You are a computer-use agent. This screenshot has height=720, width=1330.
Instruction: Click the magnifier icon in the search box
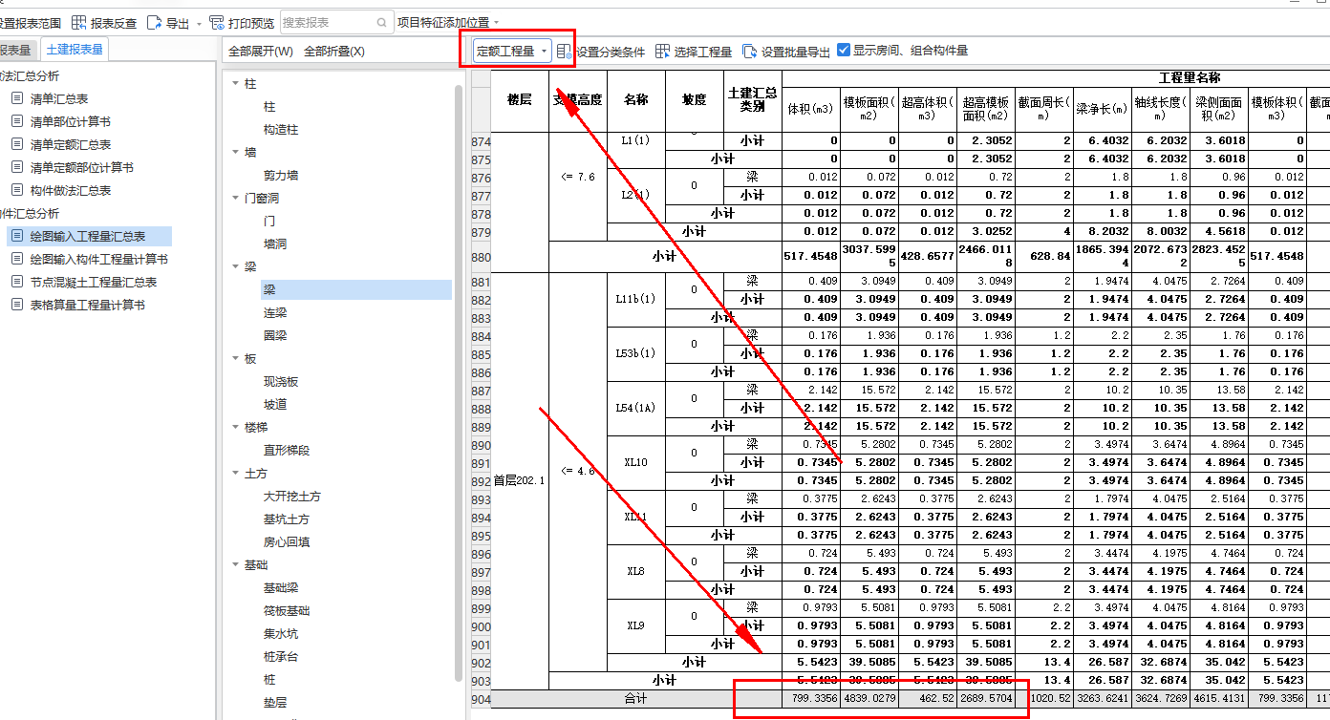(382, 22)
